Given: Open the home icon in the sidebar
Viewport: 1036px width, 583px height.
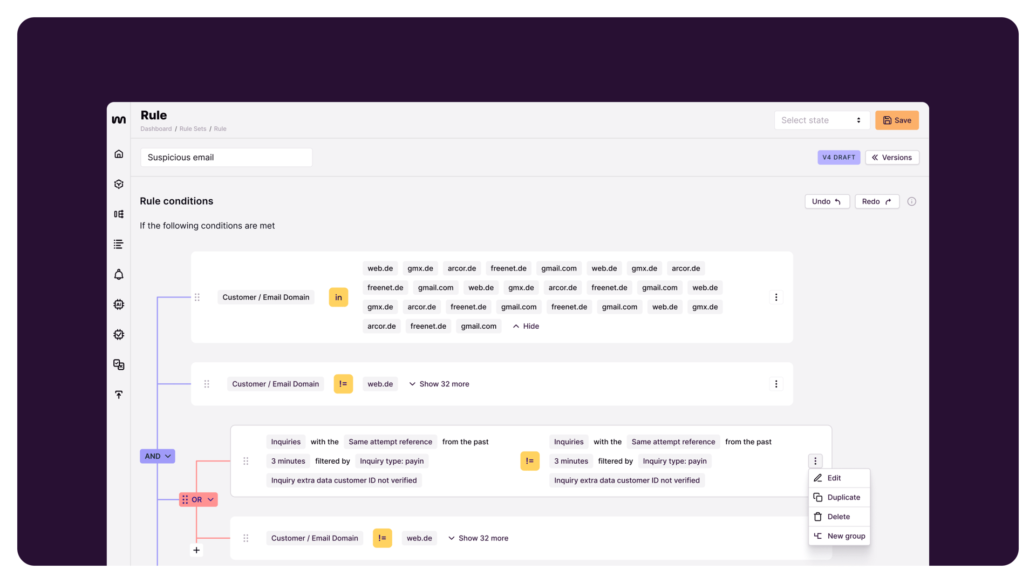Looking at the screenshot, I should pos(119,153).
